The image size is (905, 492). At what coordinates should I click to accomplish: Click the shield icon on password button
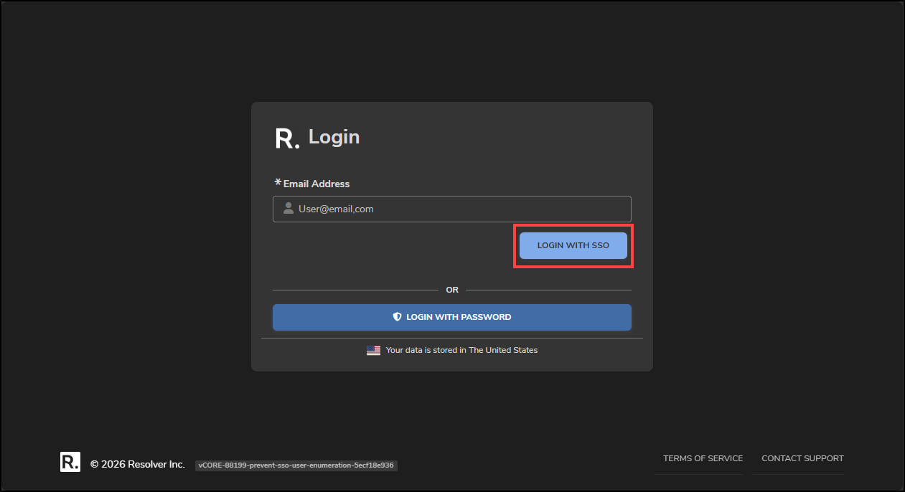click(397, 317)
